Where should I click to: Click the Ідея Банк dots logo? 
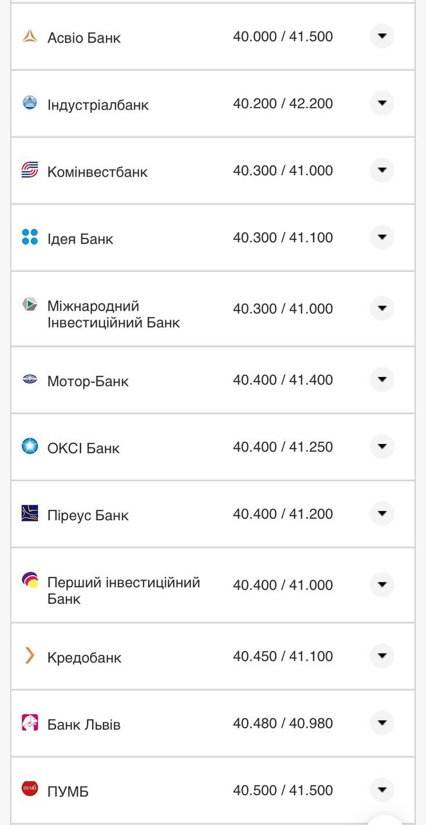31,237
